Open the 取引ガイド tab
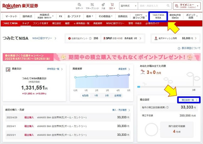This screenshot has width=203, height=144. tap(152, 23)
